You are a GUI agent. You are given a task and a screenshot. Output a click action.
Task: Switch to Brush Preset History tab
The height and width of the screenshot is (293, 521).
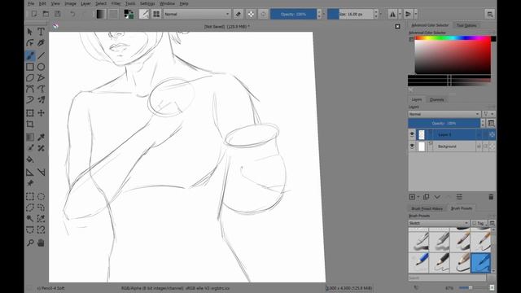click(427, 208)
